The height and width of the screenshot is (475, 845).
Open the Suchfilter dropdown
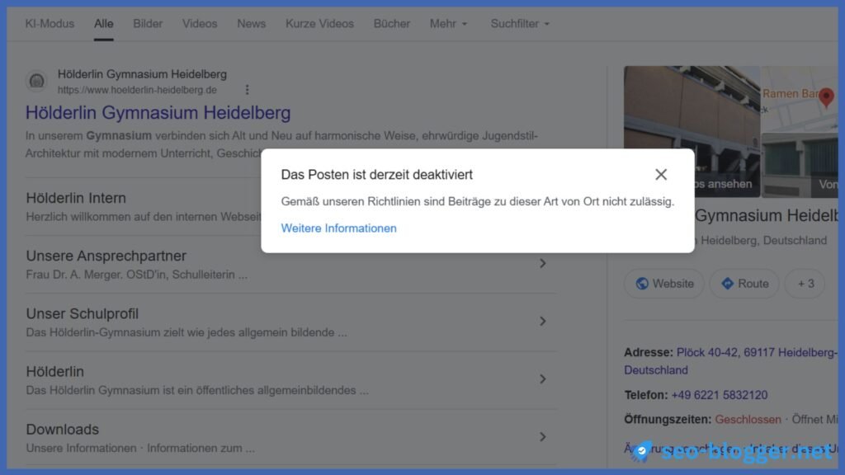[520, 24]
